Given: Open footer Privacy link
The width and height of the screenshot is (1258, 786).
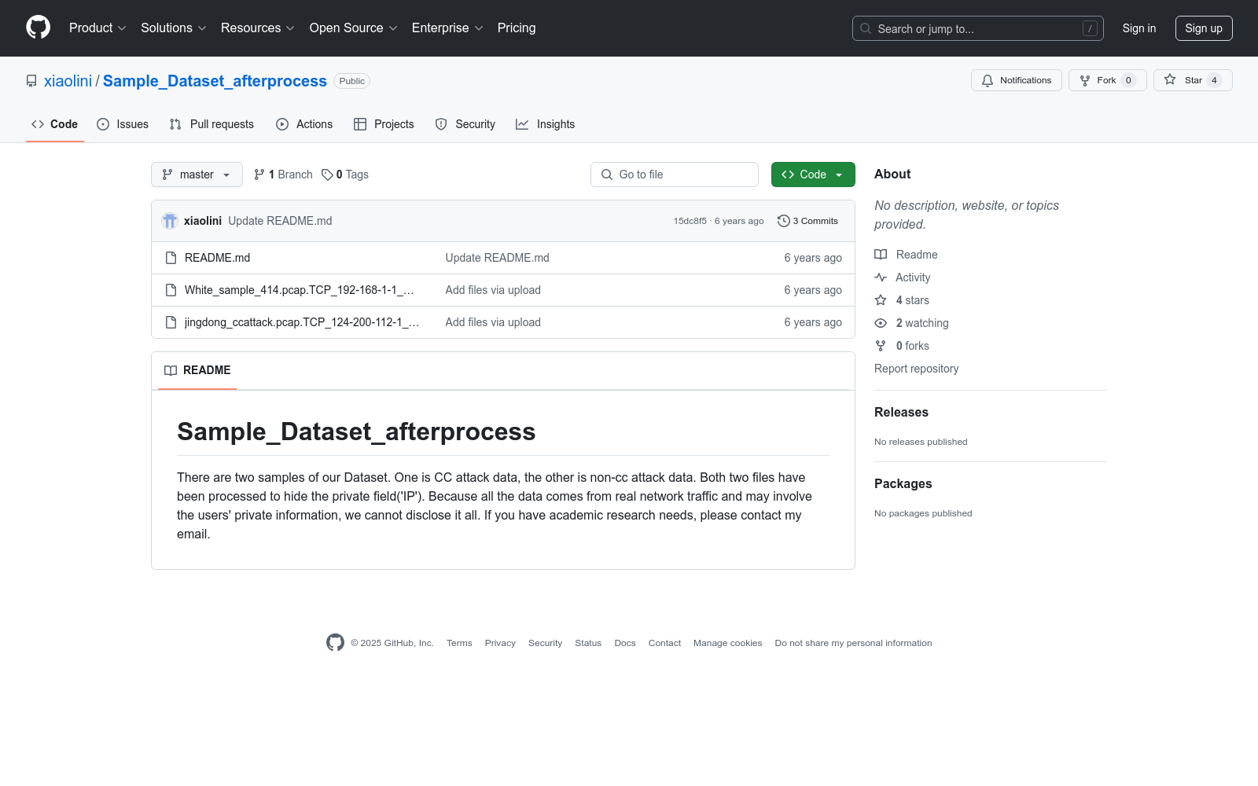Looking at the screenshot, I should (x=500, y=643).
